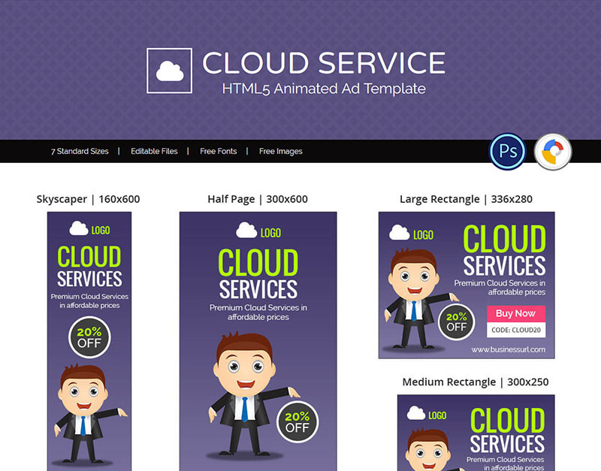Open the www.businessurl.com link
This screenshot has height=471, width=601.
point(509,349)
